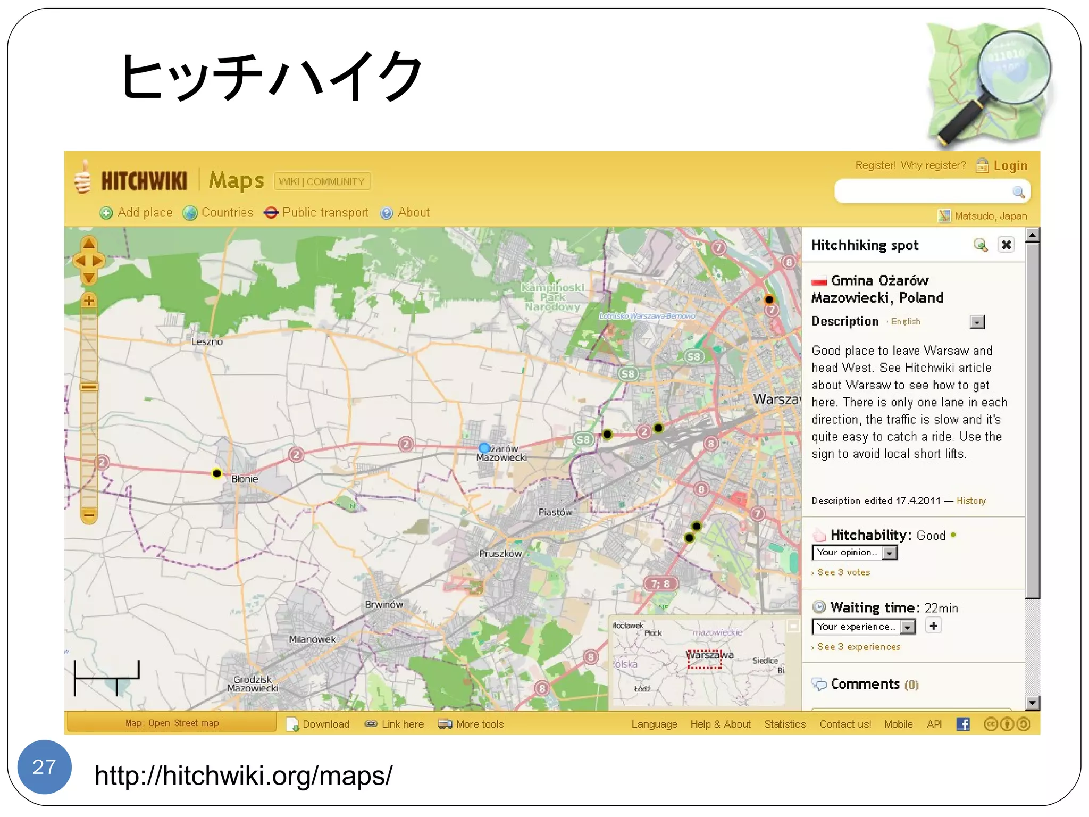Click the zoom-to-spot magnifier icon
The width and height of the screenshot is (1089, 817).
click(980, 245)
